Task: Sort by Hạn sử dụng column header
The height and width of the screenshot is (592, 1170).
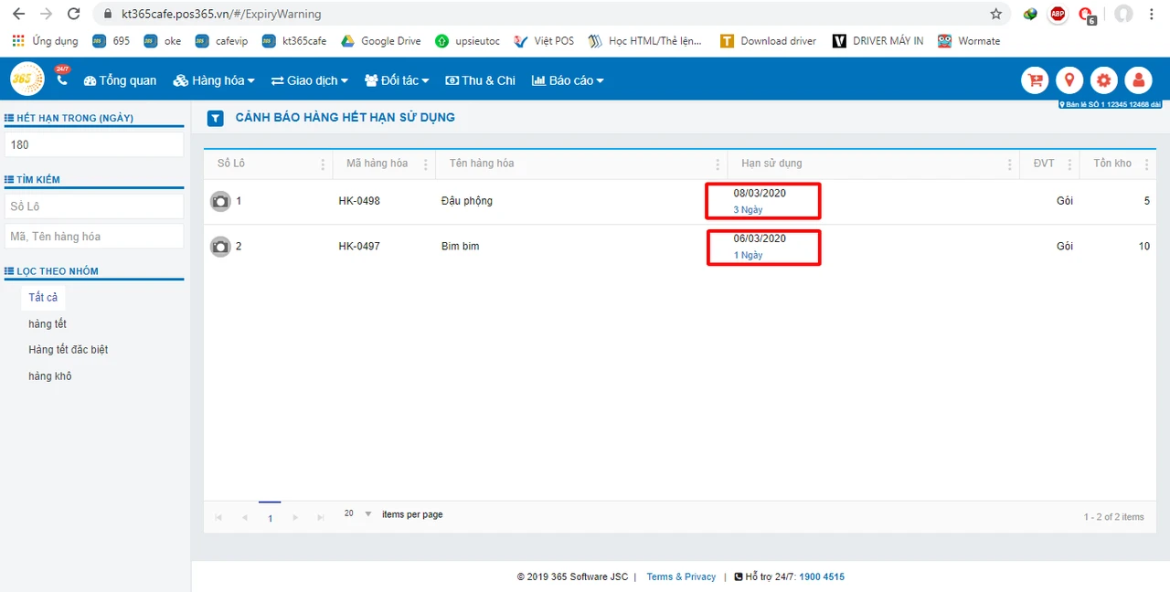Action: tap(771, 164)
